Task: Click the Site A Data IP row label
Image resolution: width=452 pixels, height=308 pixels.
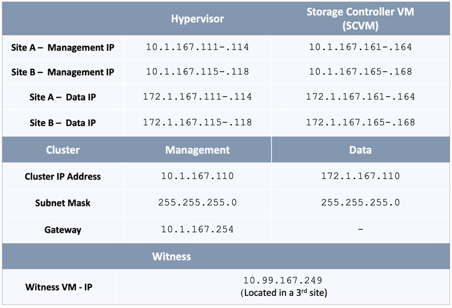Action: point(63,97)
